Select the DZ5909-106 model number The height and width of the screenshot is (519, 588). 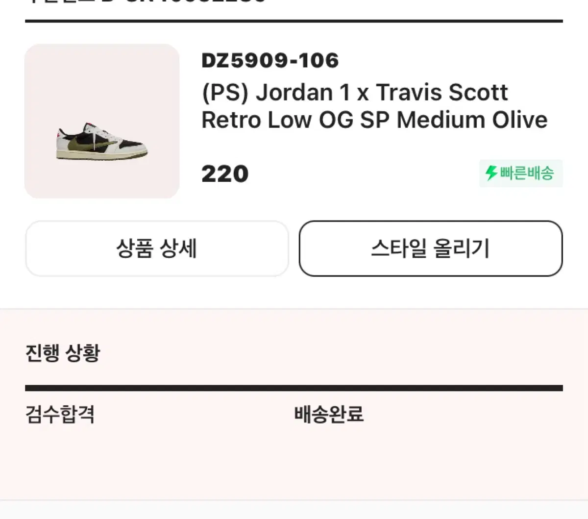[x=270, y=61]
